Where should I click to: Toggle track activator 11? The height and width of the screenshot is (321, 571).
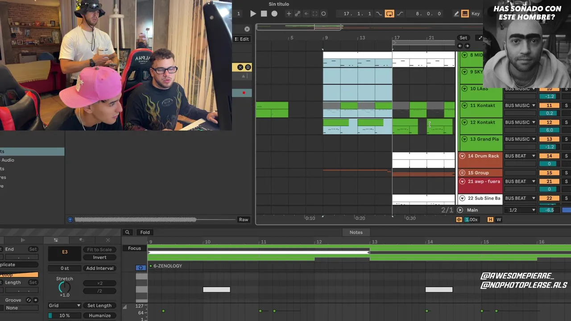[549, 106]
